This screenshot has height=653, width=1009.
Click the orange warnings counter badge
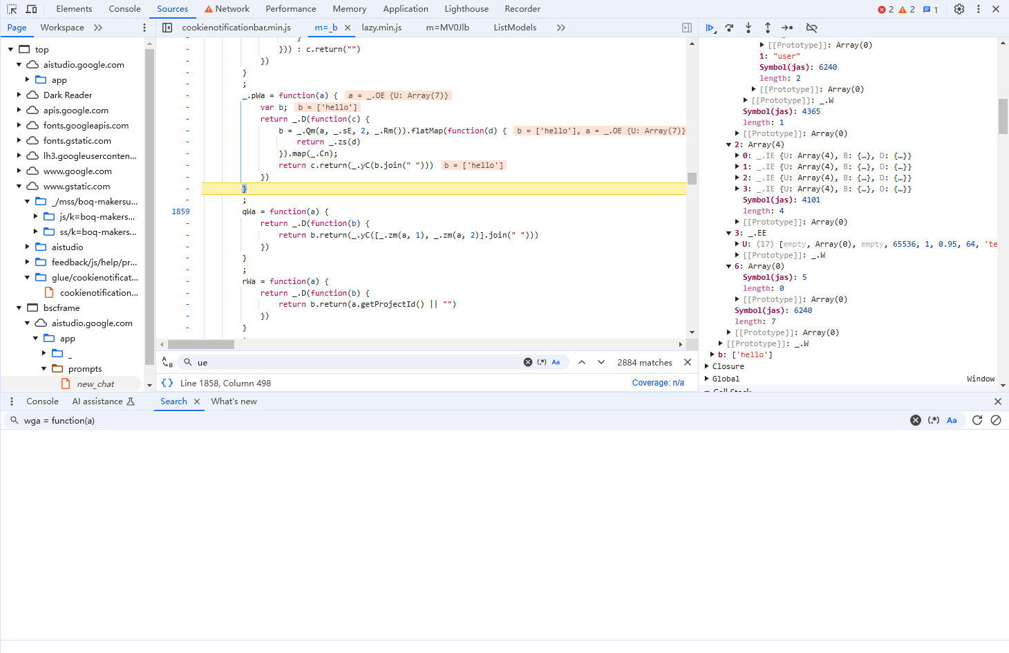(907, 10)
